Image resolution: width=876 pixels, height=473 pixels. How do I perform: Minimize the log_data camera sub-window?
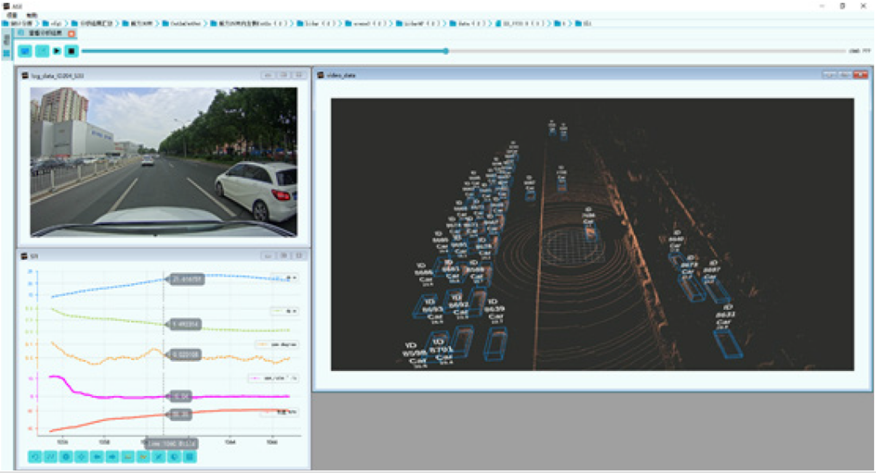(268, 76)
